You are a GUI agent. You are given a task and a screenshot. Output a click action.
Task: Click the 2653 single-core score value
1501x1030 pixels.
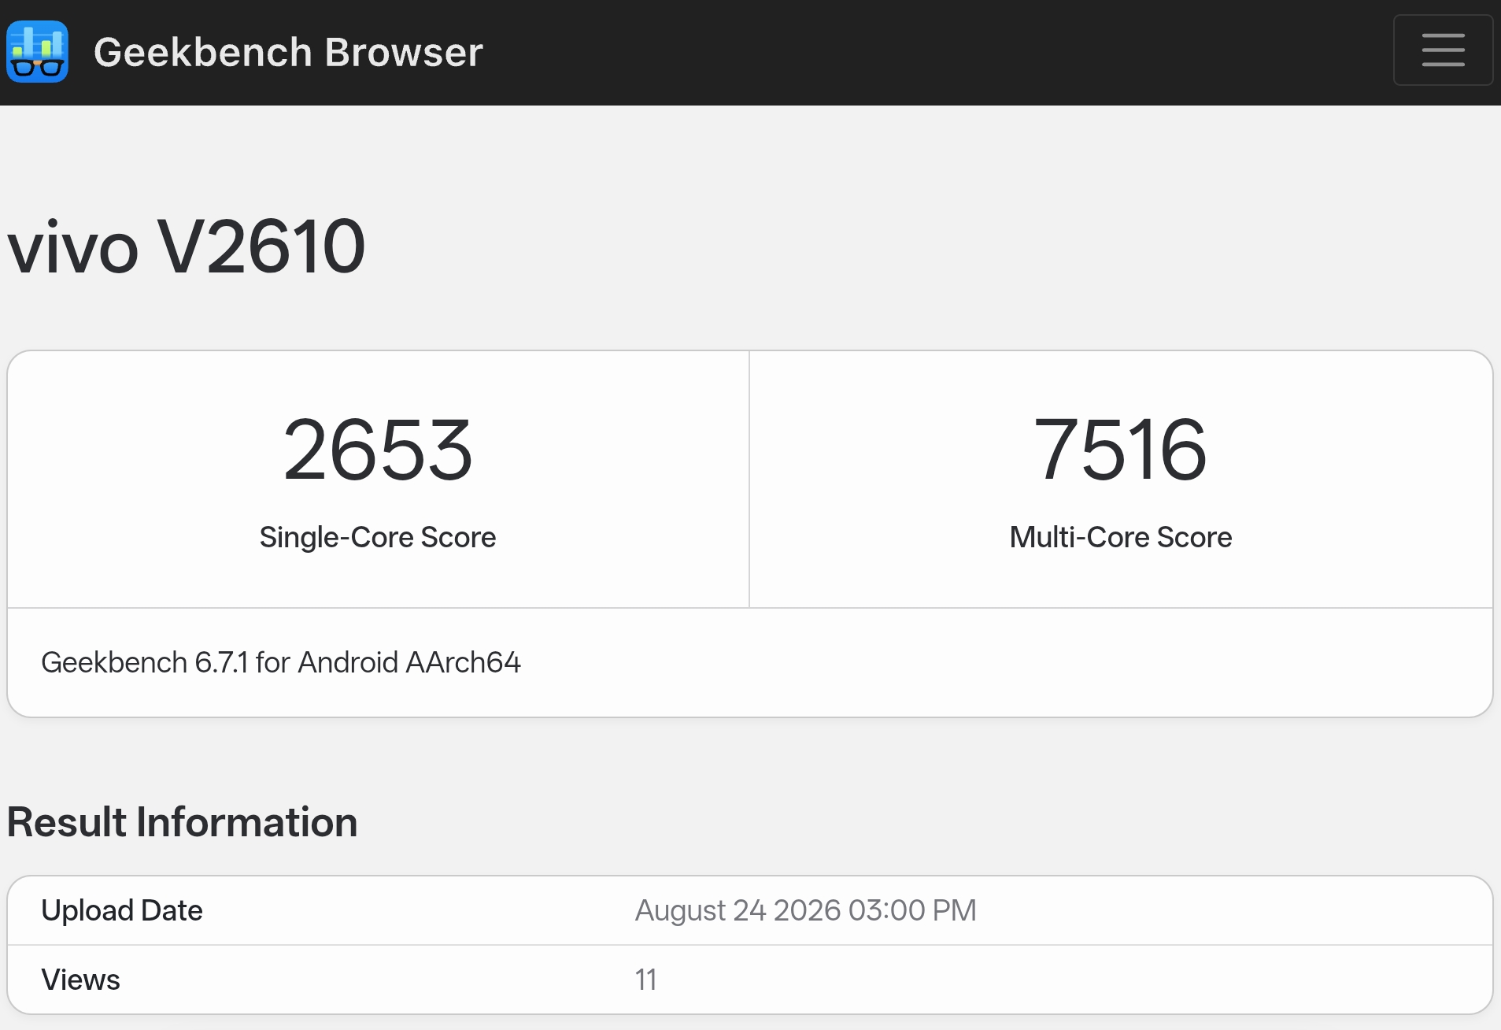click(x=378, y=450)
